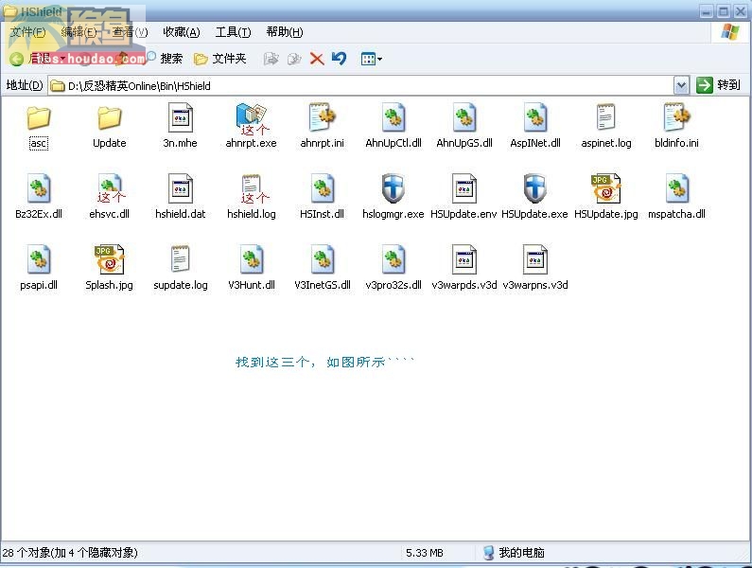
Task: Select the HSUpdate.jpg image icon
Action: (x=606, y=188)
